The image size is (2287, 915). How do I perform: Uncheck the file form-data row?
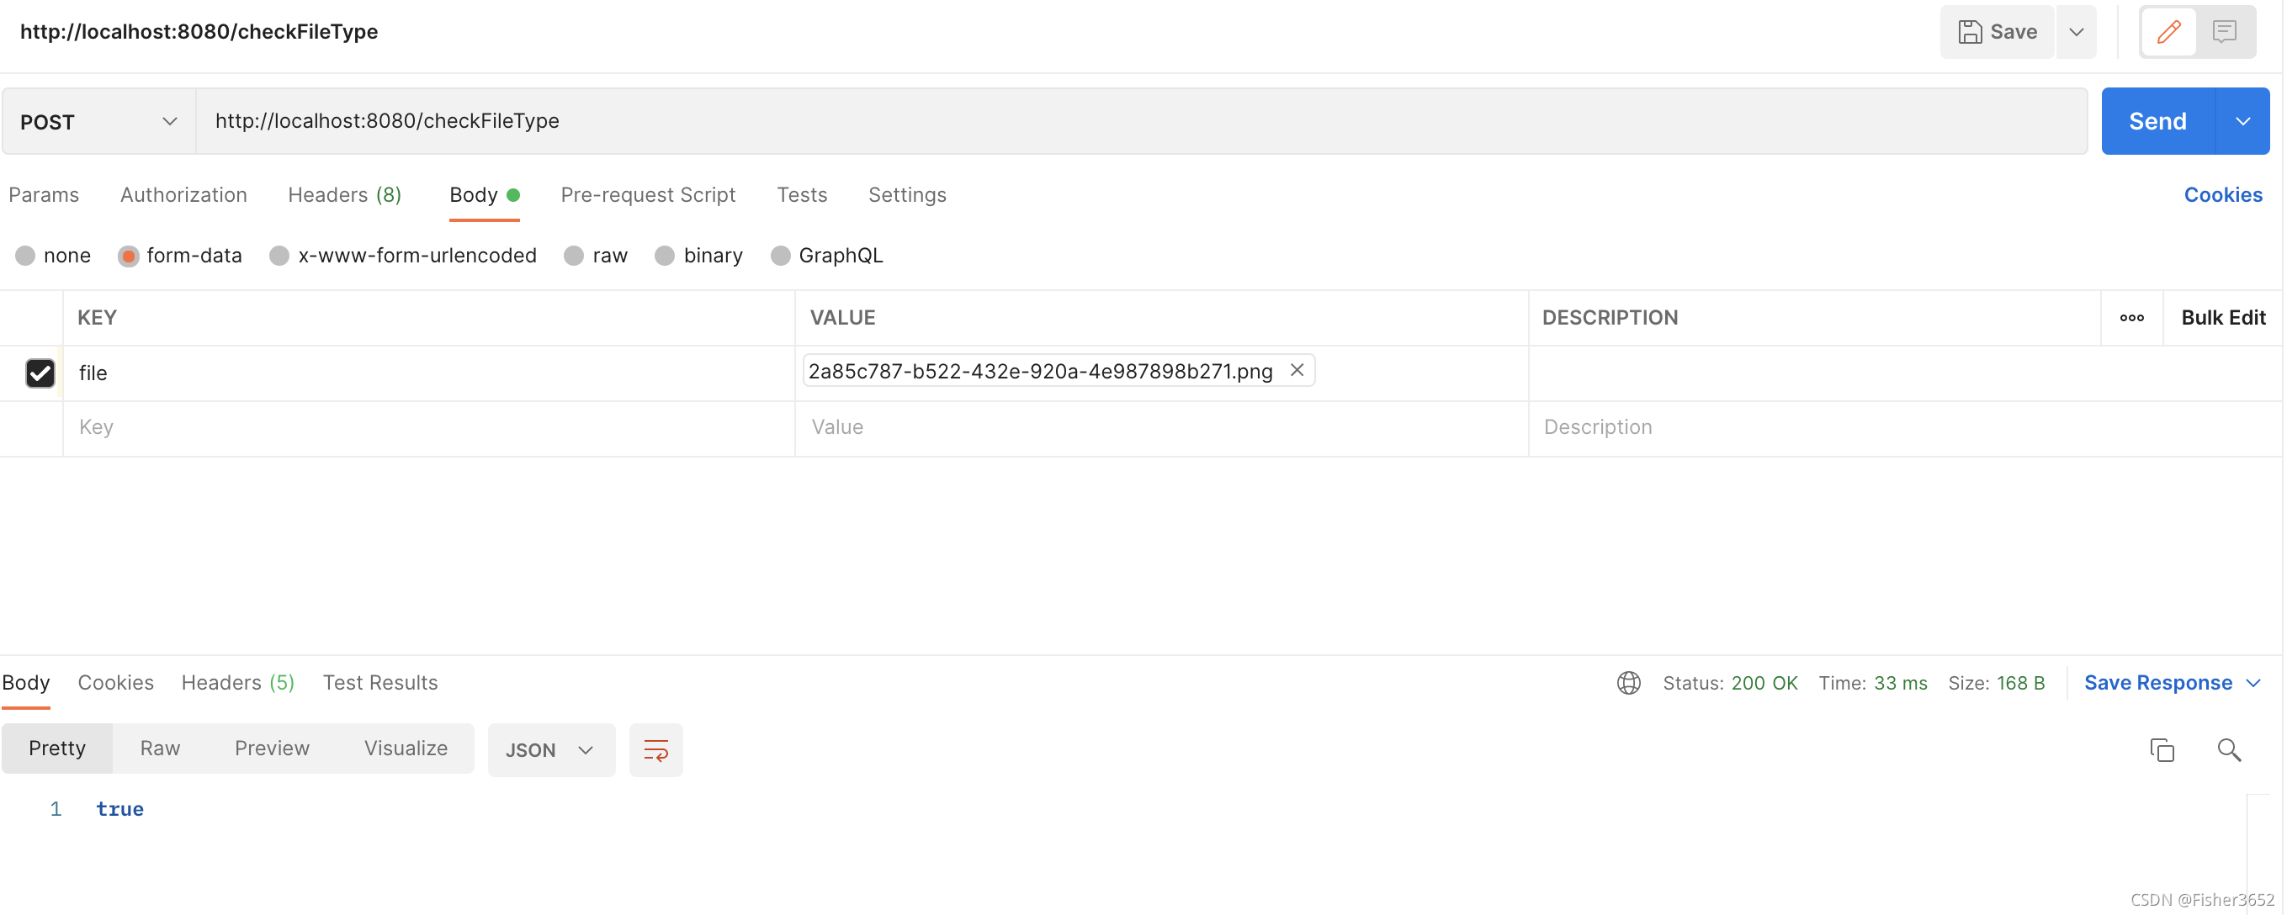[40, 373]
